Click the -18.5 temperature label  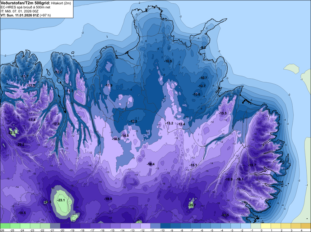22,213
